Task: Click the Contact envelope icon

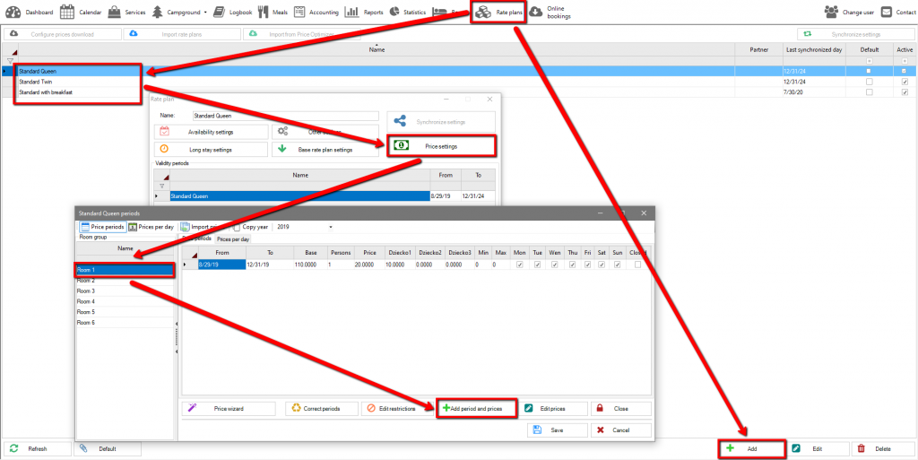Action: click(887, 12)
